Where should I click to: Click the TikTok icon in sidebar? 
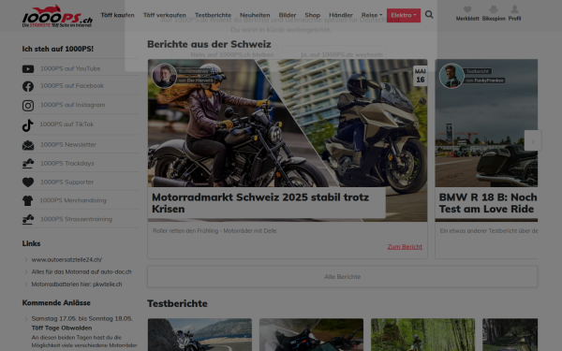tap(27, 125)
